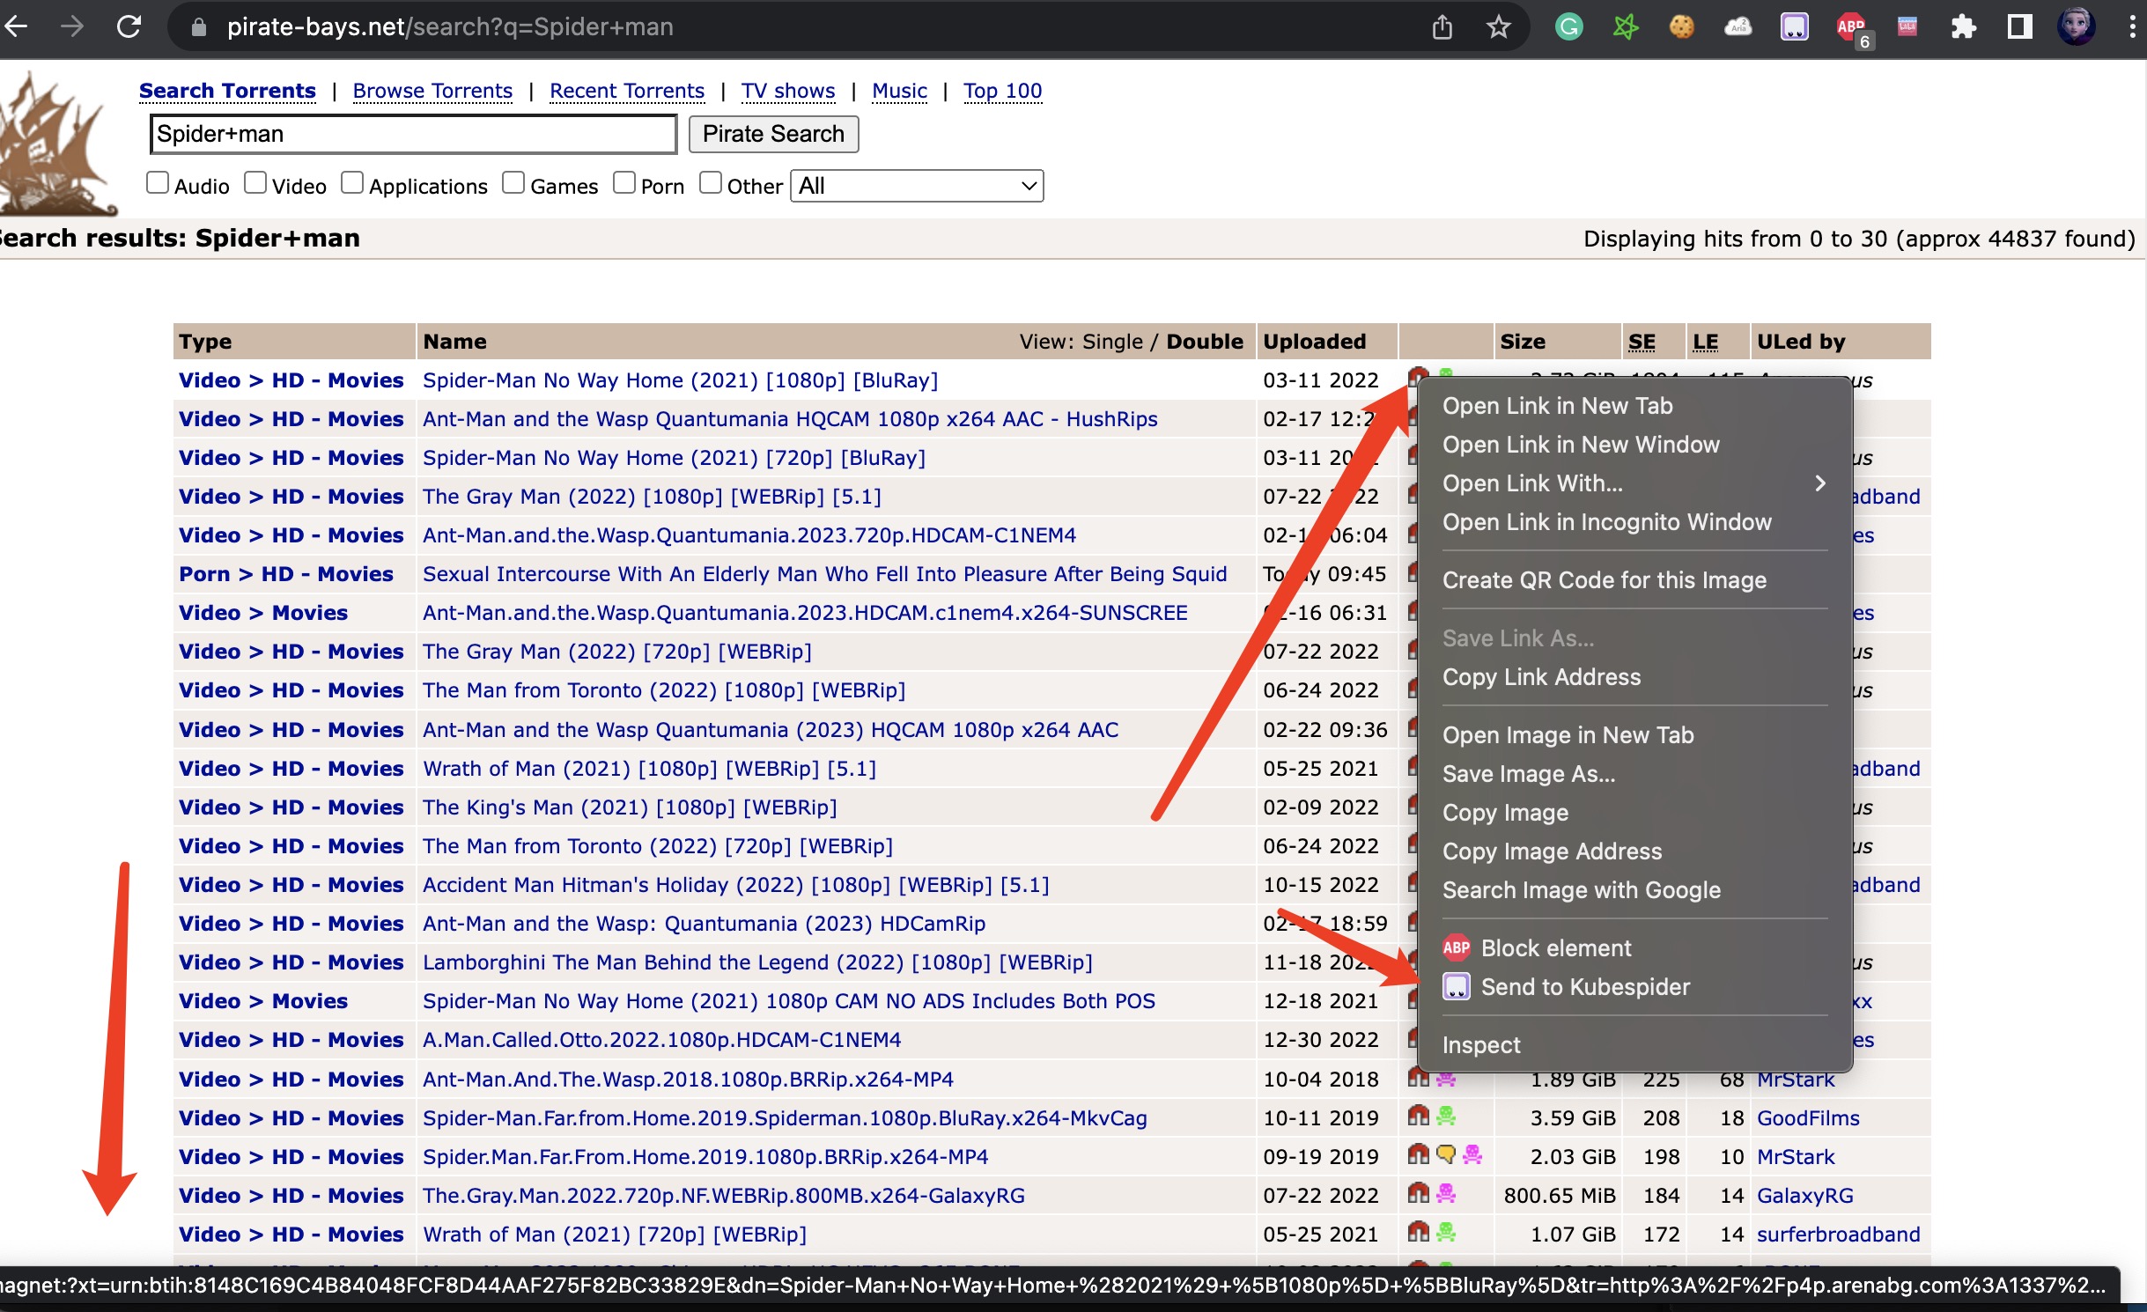Choose Open Link in New Tab
Screen dimensions: 2147x1312
point(1634,406)
